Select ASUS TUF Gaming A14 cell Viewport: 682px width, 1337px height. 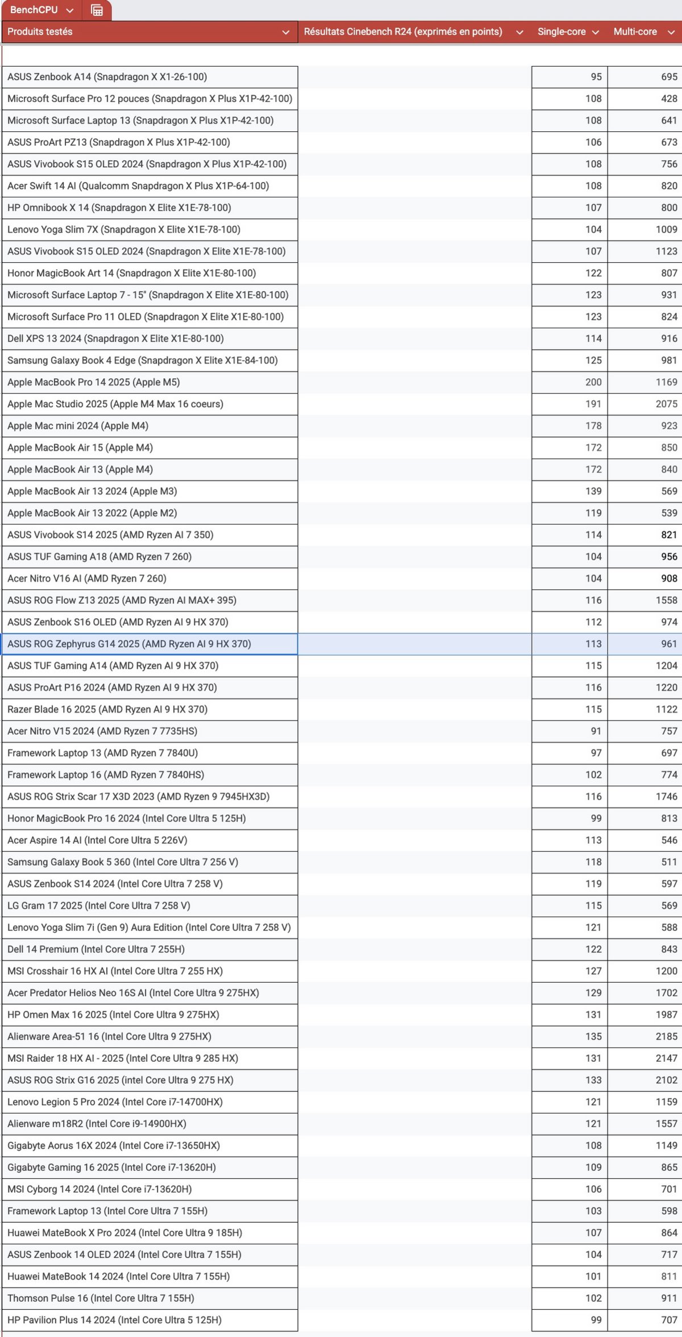click(x=149, y=665)
